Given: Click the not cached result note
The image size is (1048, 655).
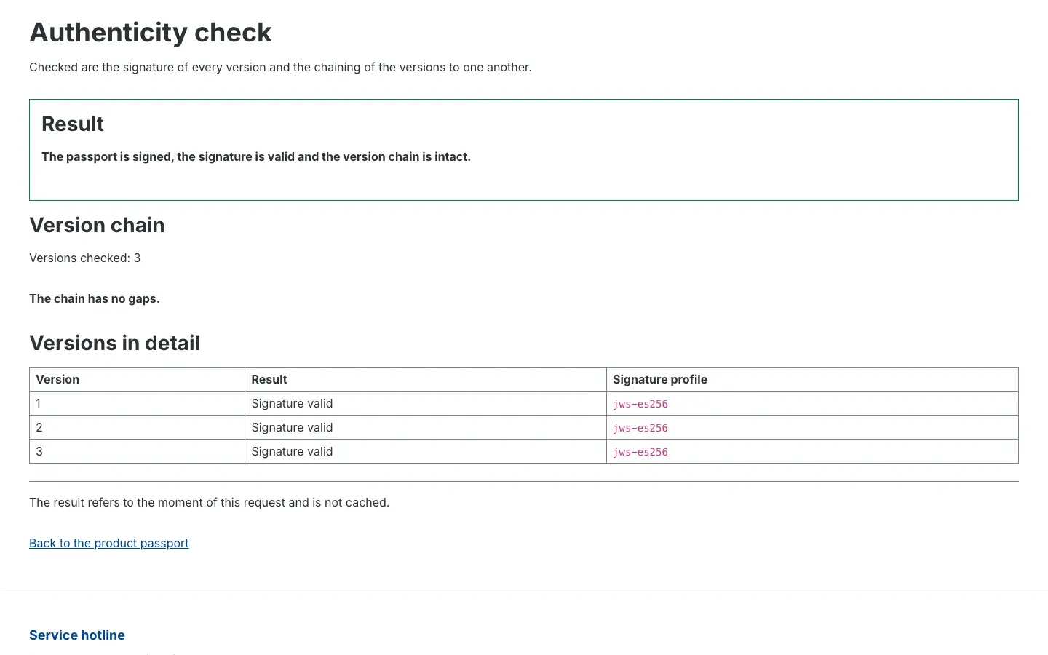Looking at the screenshot, I should [210, 502].
